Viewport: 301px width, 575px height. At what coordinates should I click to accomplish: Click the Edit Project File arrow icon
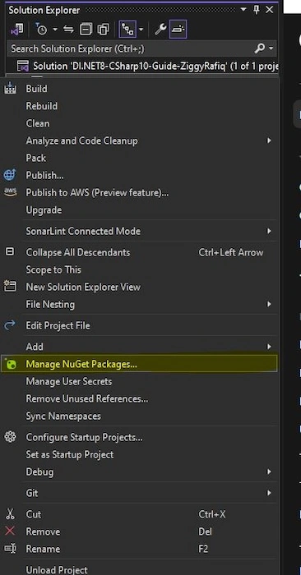point(10,325)
